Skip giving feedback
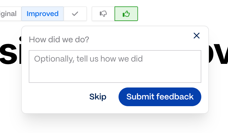Viewport: 228px width, 133px height. (x=98, y=97)
